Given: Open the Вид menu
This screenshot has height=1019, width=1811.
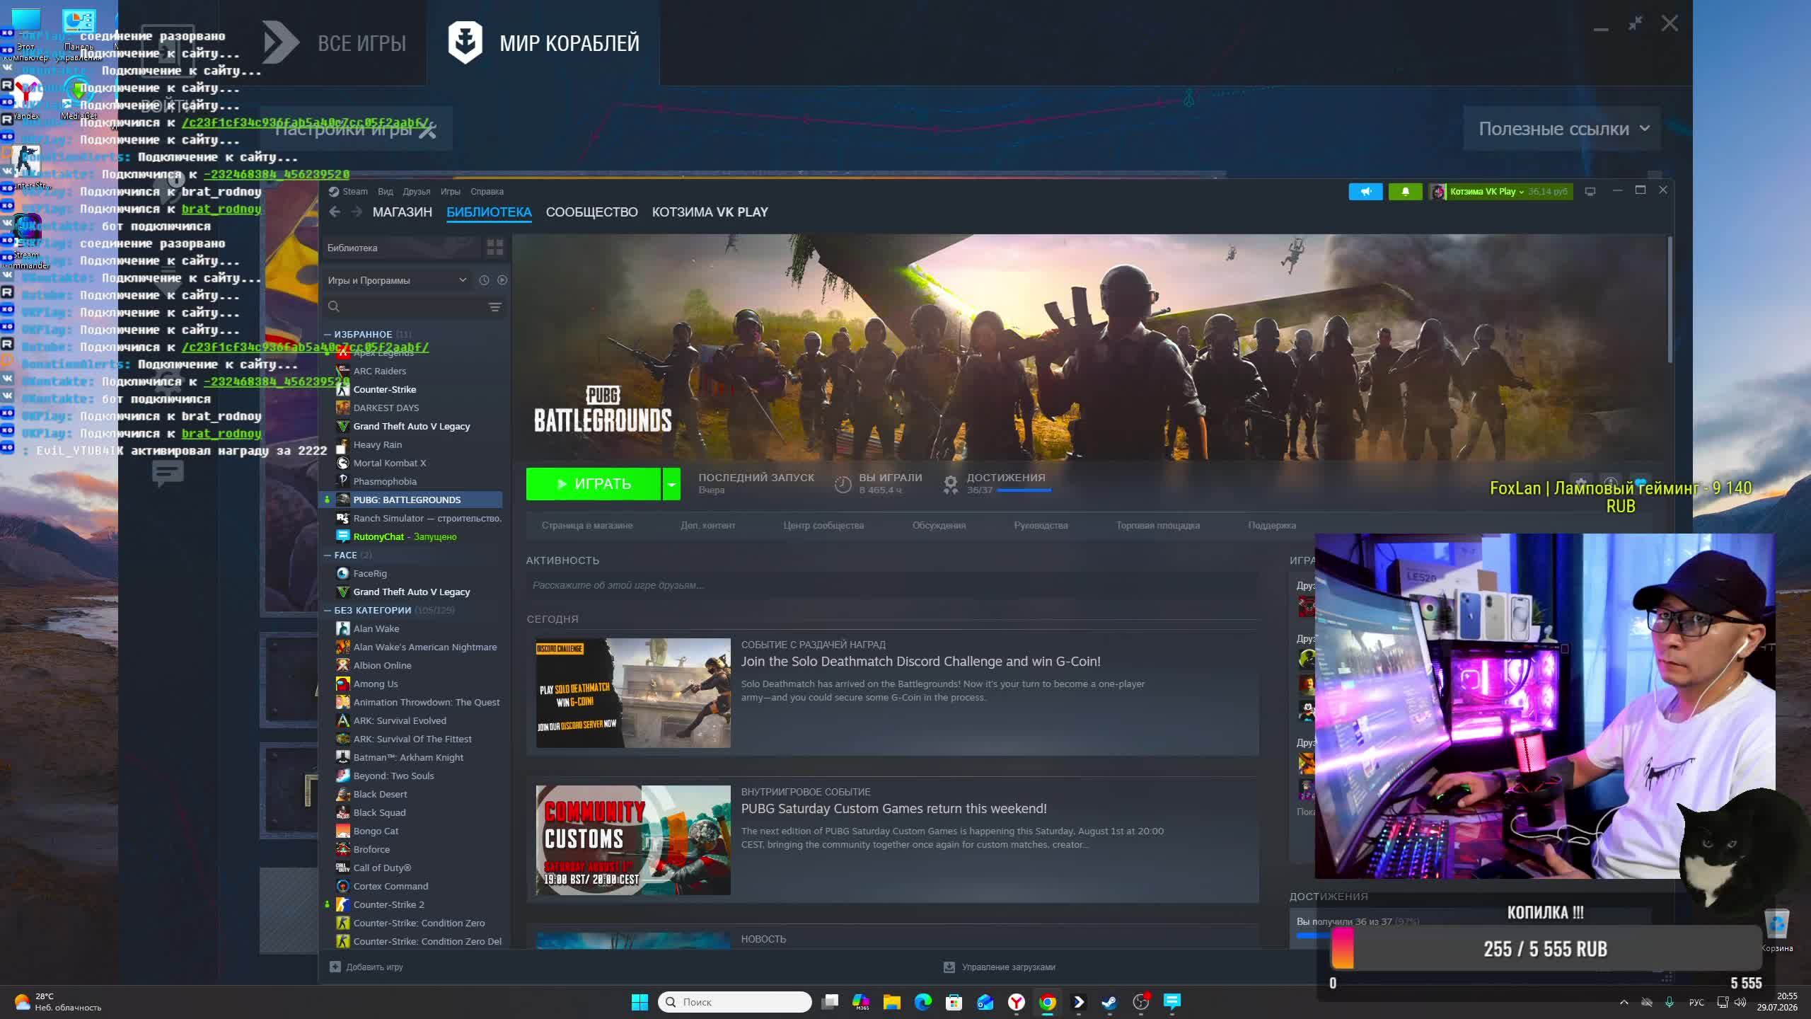Looking at the screenshot, I should point(386,191).
